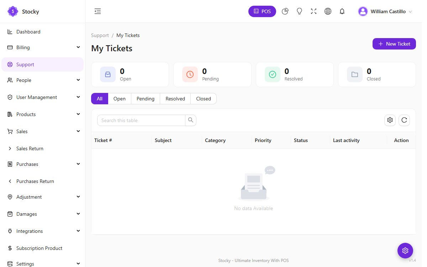Expand the Settings menu chevron

click(x=78, y=263)
